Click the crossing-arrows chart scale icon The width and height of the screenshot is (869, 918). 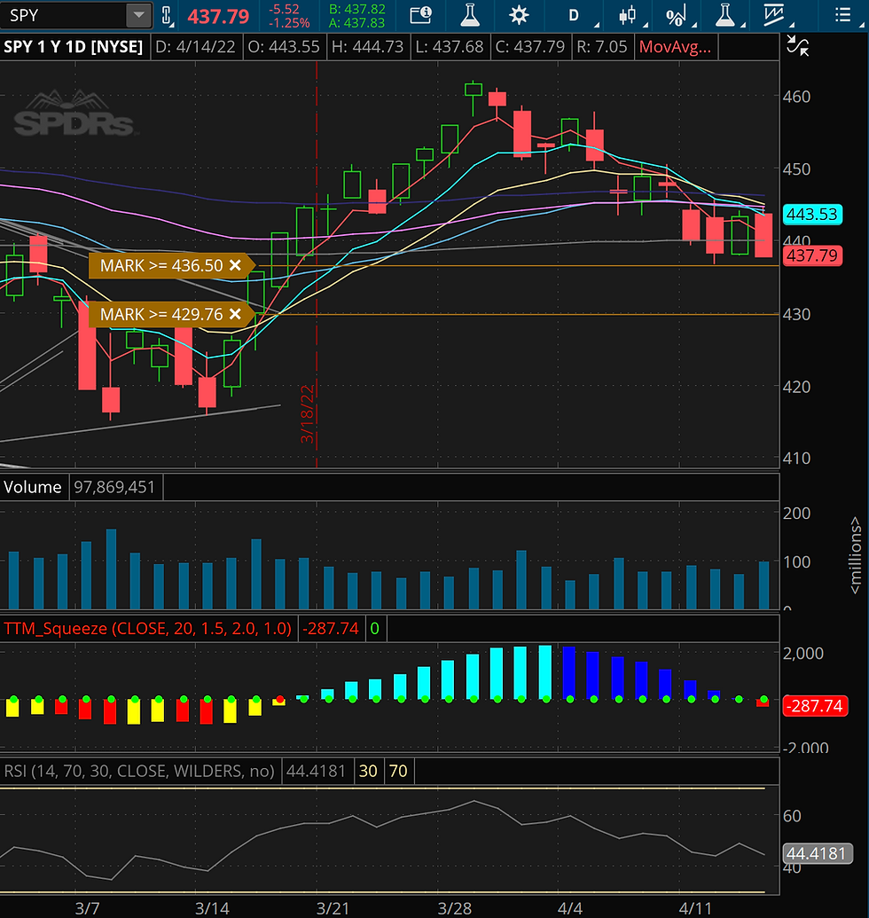coord(797,45)
